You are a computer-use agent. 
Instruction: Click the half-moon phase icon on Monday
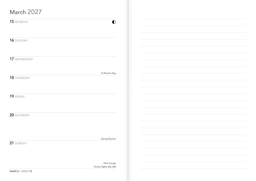pos(114,22)
